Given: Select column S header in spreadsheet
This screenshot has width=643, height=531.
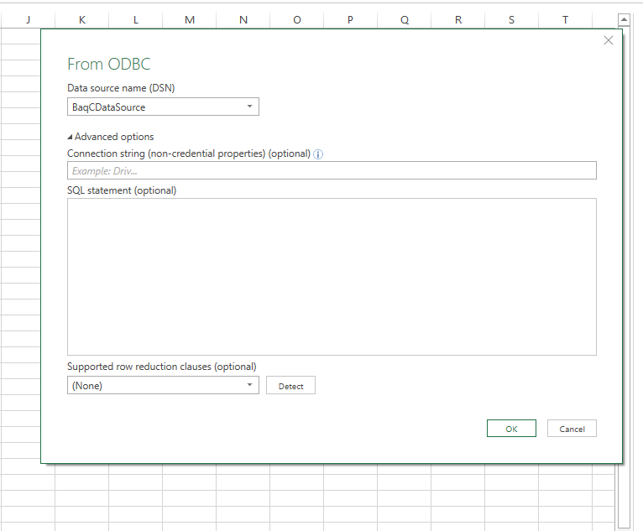Looking at the screenshot, I should (511, 19).
